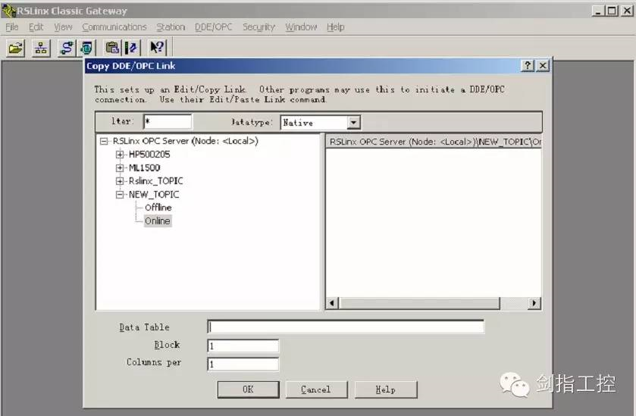The width and height of the screenshot is (636, 416).
Task: Open the Window menu
Action: click(301, 27)
